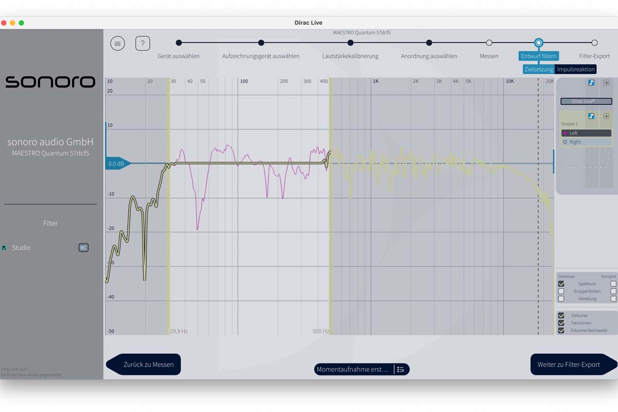Select the Left channel in Gruppe 1
618x412 pixels.
click(586, 133)
